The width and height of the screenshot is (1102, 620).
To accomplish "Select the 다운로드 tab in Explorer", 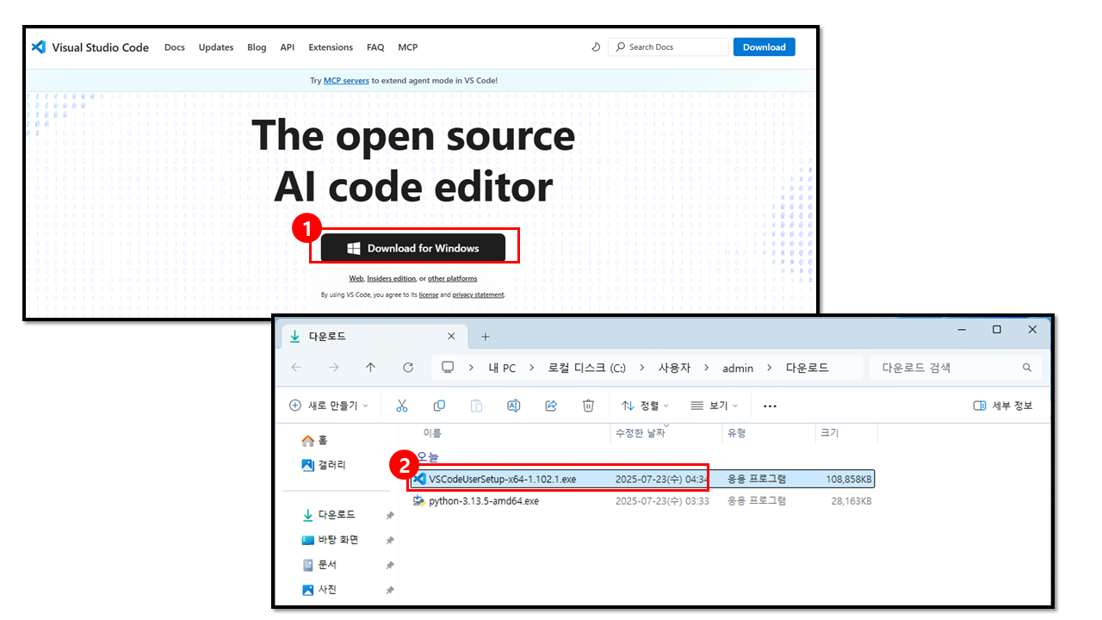I will pos(374,337).
